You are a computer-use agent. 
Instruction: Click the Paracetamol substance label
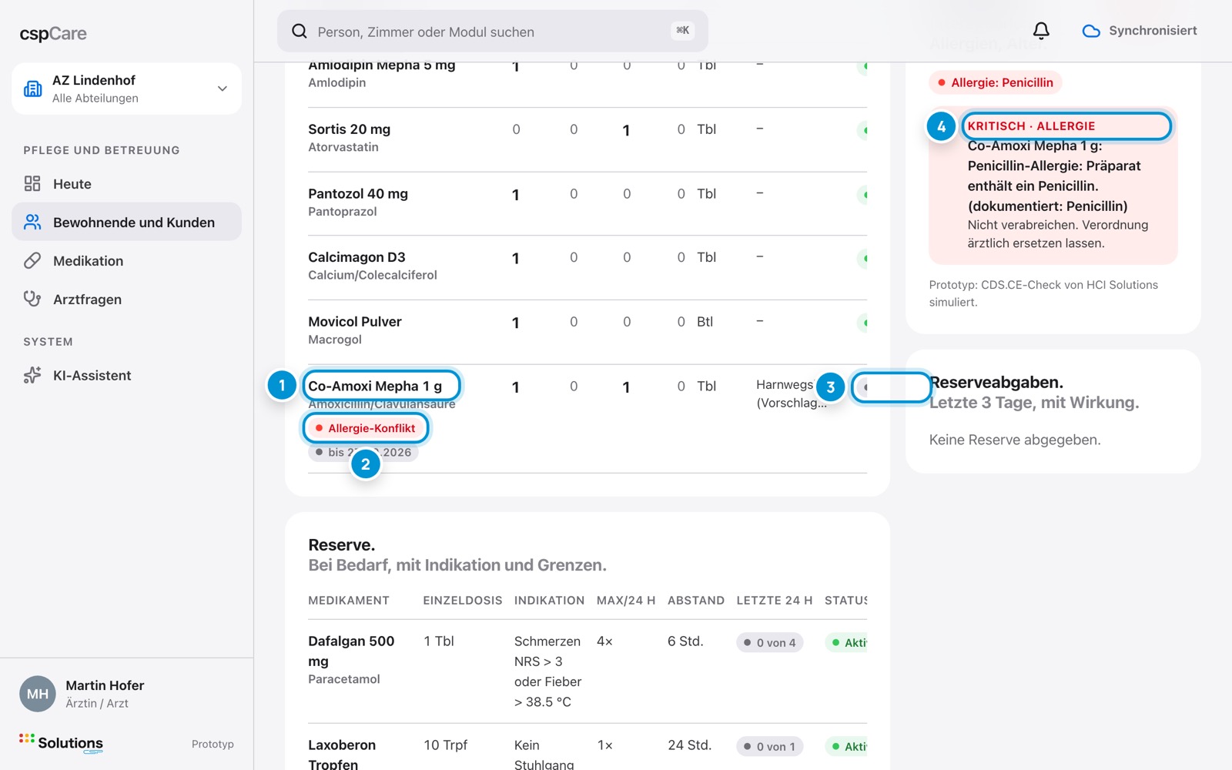[x=344, y=679]
